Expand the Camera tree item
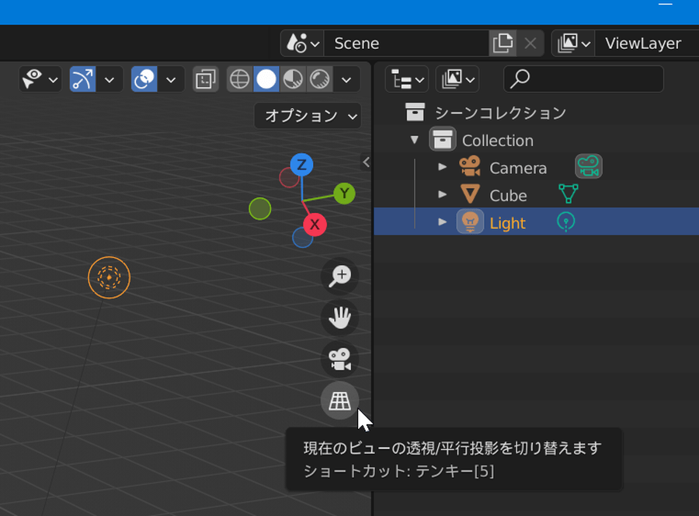699x516 pixels. [442, 167]
